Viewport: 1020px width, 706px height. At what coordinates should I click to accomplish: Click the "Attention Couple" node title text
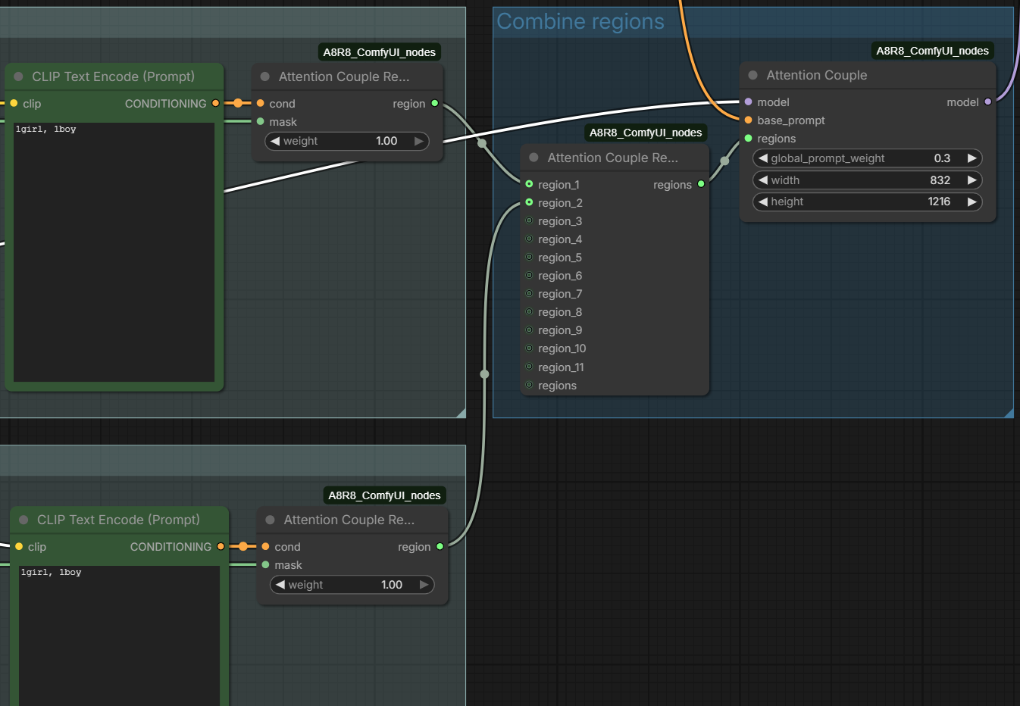(816, 75)
